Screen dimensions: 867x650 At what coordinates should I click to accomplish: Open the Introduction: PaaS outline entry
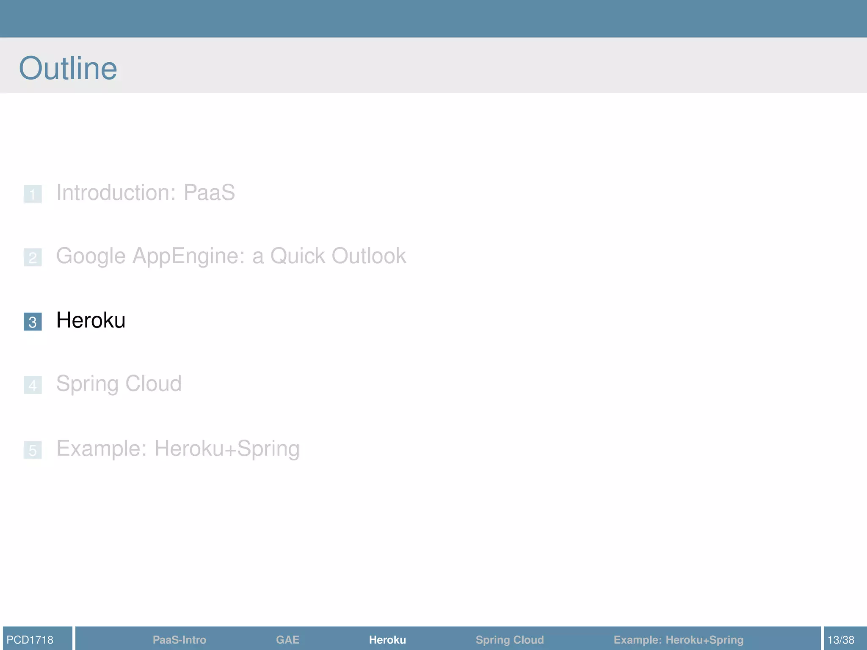[146, 193]
